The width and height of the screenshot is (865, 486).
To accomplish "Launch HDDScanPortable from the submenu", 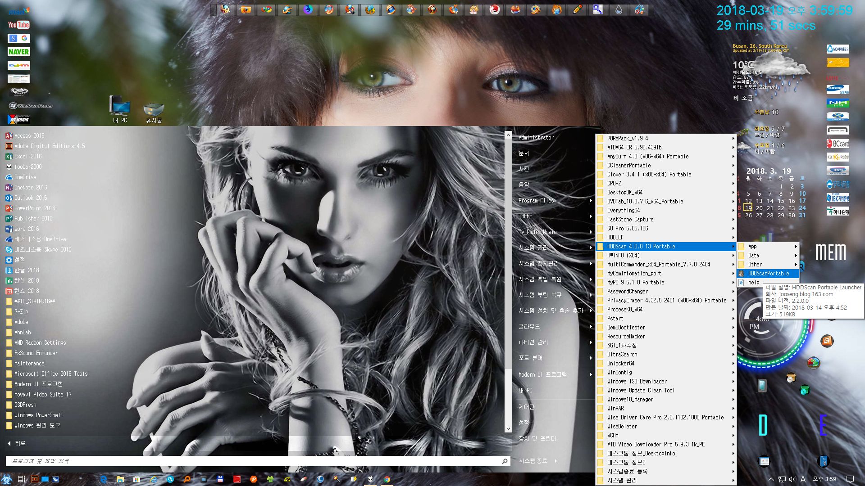I will [768, 273].
